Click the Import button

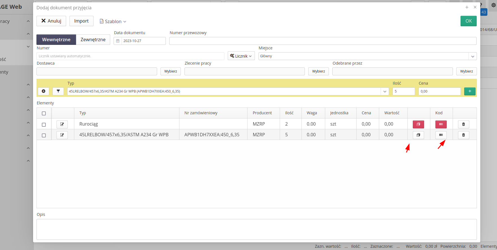pyautogui.click(x=81, y=21)
